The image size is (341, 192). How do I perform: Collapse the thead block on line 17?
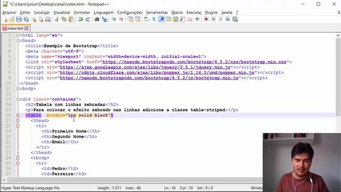[x=18, y=121]
